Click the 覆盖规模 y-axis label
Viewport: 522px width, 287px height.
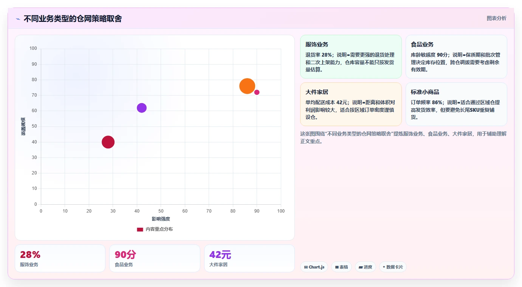point(23,127)
